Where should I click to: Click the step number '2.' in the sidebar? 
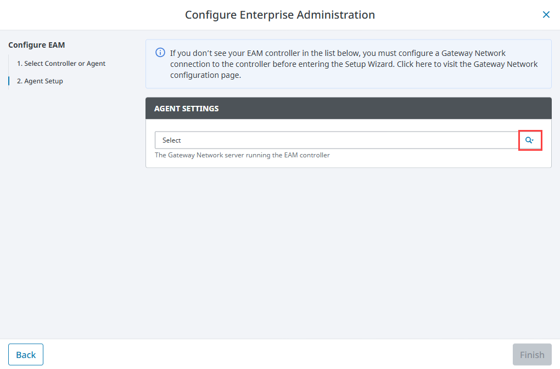click(20, 81)
